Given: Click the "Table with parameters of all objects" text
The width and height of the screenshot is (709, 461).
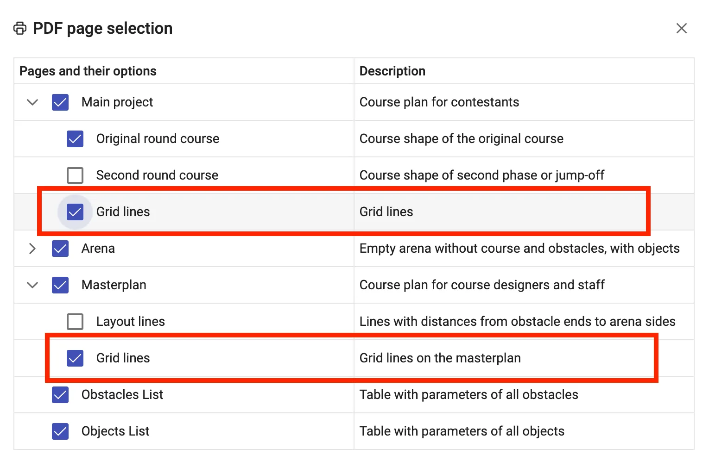Looking at the screenshot, I should click(x=462, y=431).
